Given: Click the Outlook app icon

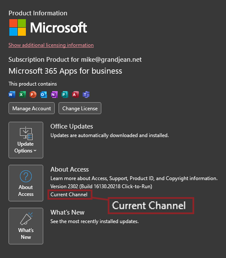Looking at the screenshot, I should point(44,95).
